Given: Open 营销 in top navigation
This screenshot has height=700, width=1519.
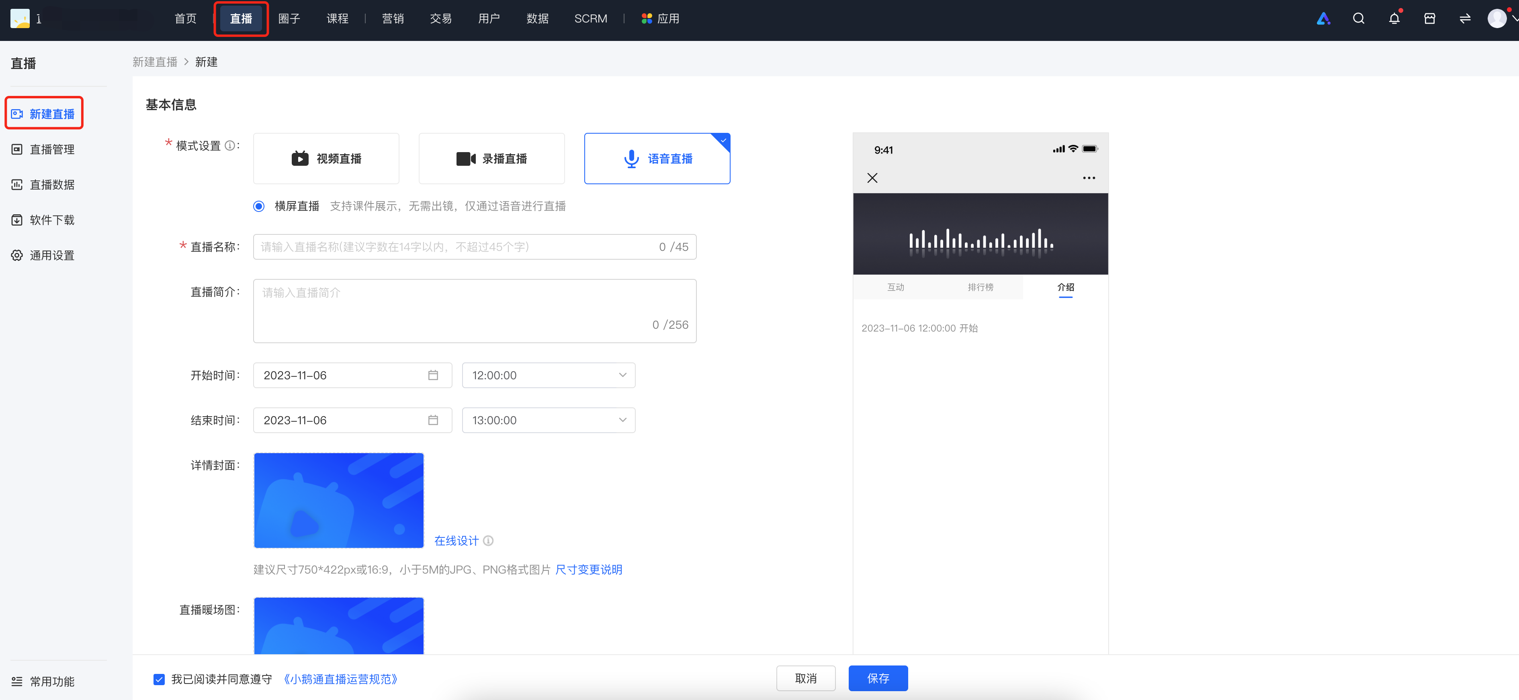Looking at the screenshot, I should click(393, 19).
